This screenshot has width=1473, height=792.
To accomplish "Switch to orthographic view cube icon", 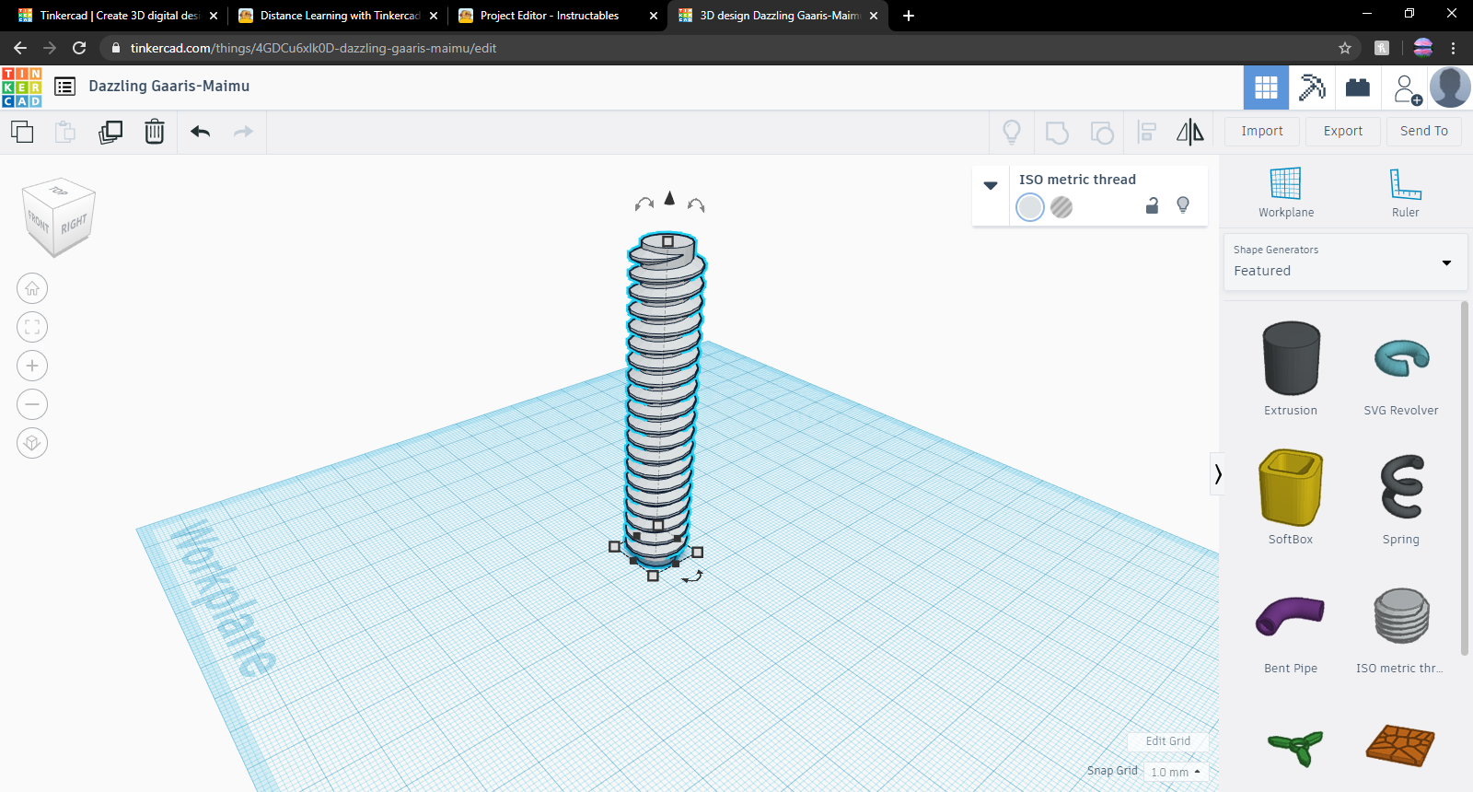I will tap(32, 443).
